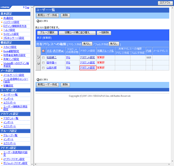
Task: Open メールサーバー設定 in the sidebar
Action: tap(14, 75)
